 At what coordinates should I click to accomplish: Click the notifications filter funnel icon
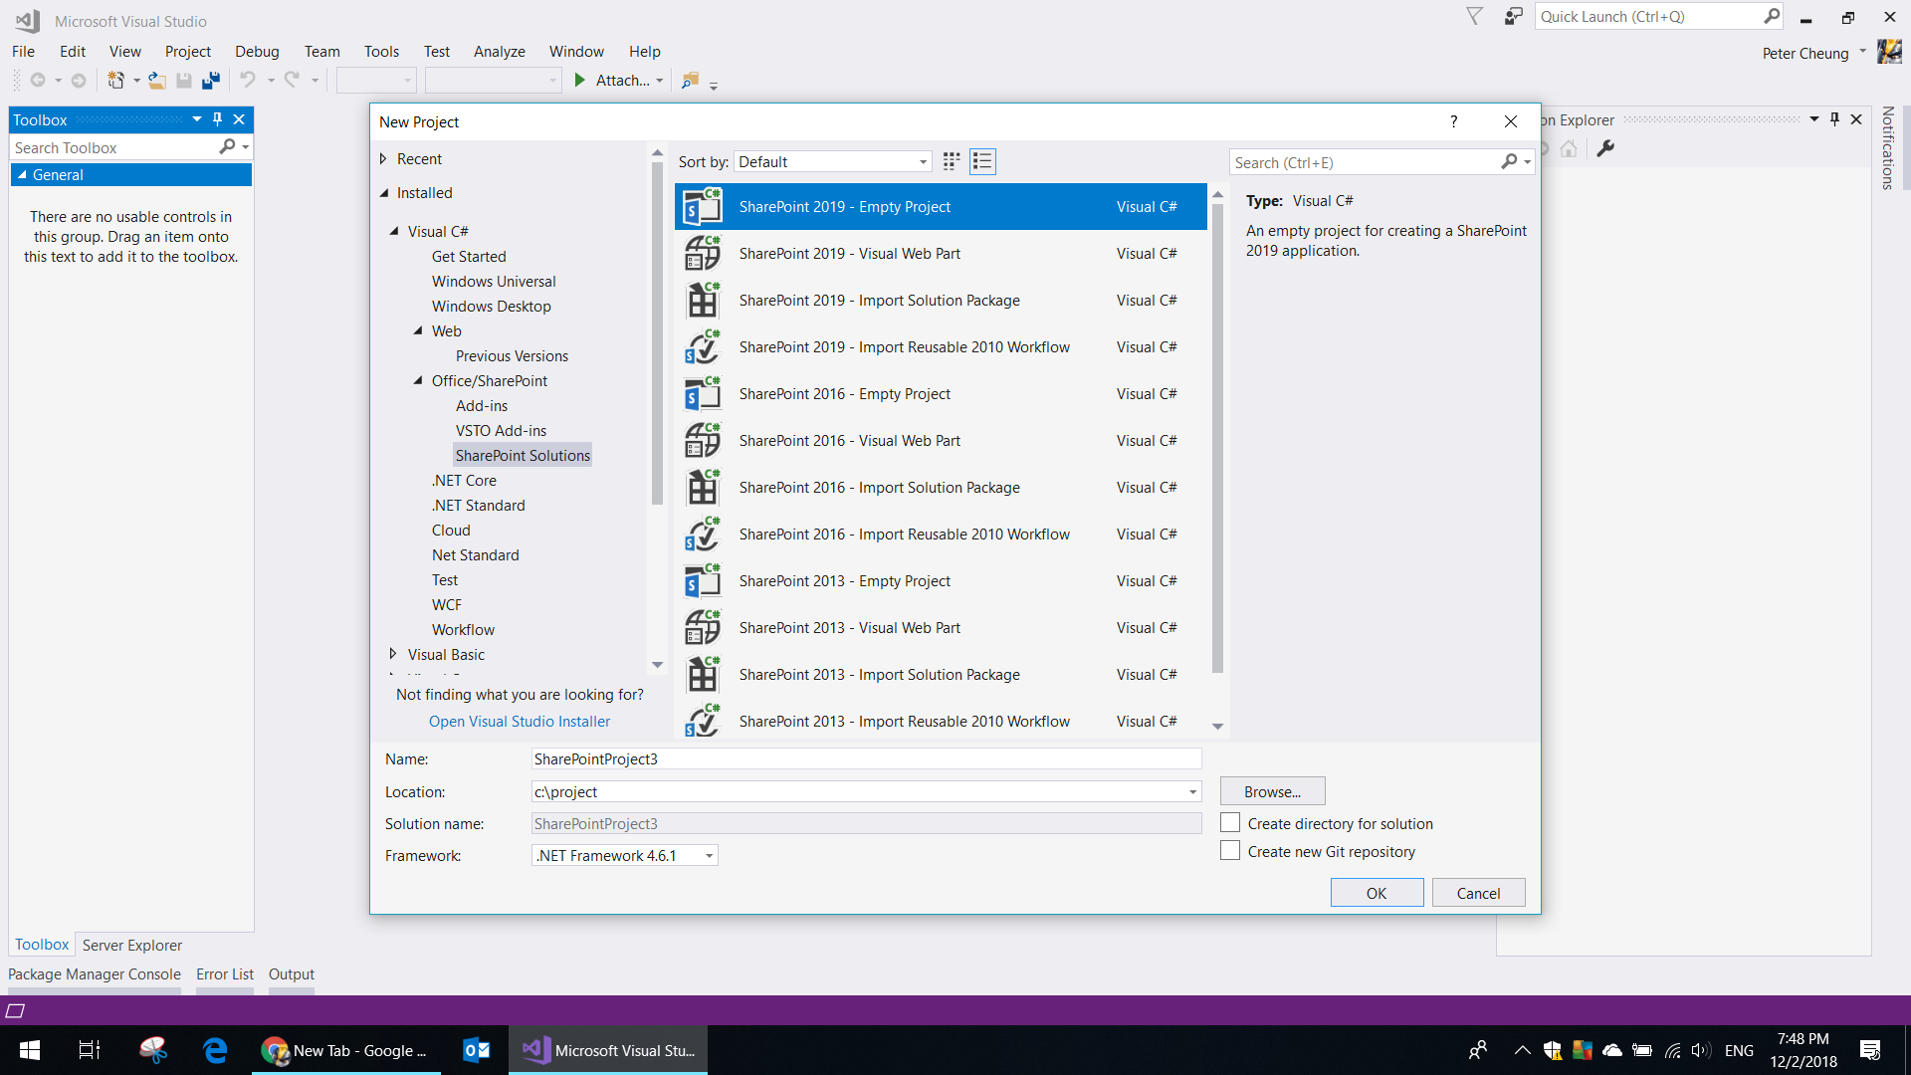click(1475, 17)
